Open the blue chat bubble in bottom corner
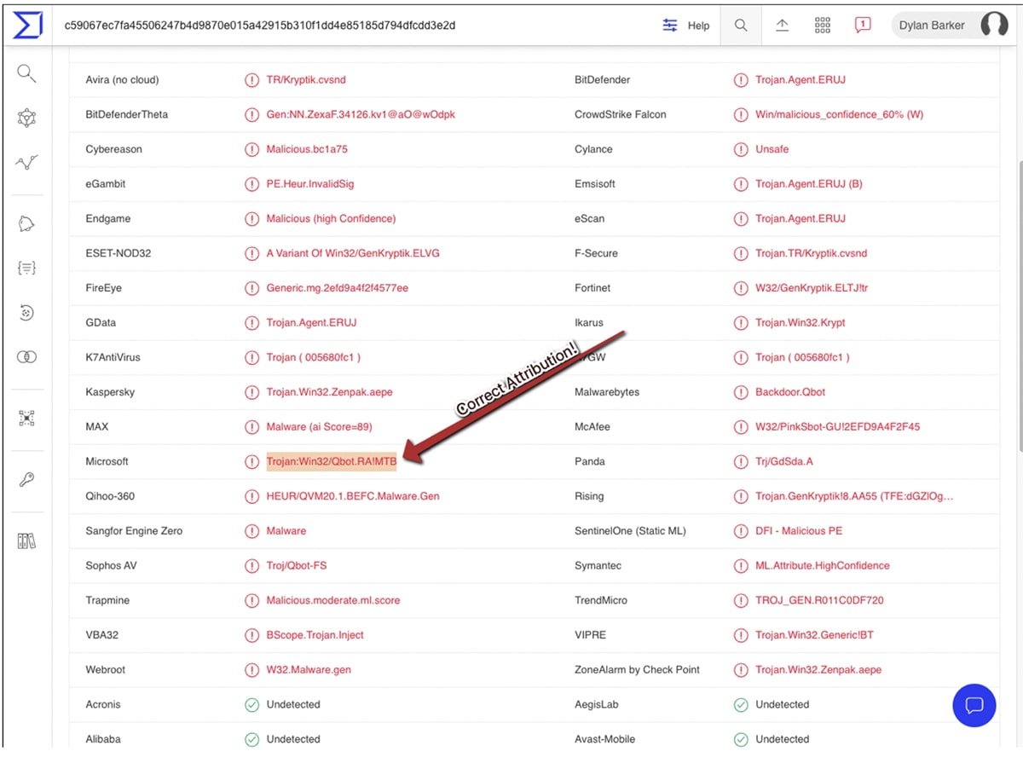The width and height of the screenshot is (1023, 763). 974,706
